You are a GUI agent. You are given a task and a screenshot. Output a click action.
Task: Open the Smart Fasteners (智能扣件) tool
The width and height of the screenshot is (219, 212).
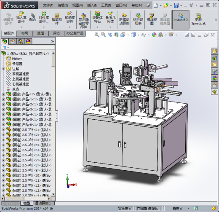click(57, 19)
